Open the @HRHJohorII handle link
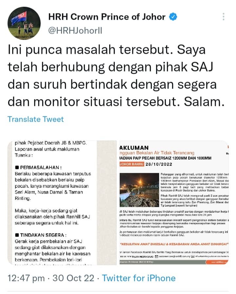The height and width of the screenshot is (294, 236). [75, 30]
